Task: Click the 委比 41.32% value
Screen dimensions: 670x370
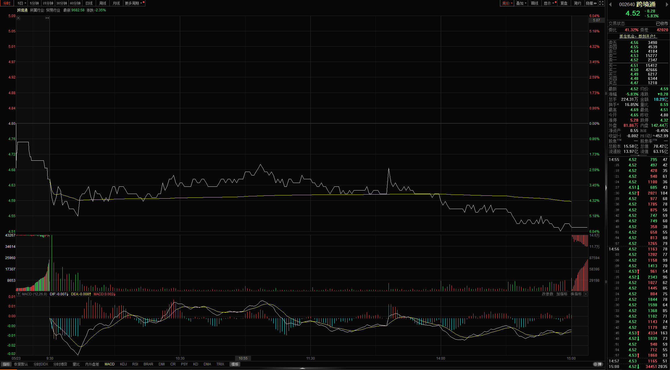Action: click(x=631, y=30)
